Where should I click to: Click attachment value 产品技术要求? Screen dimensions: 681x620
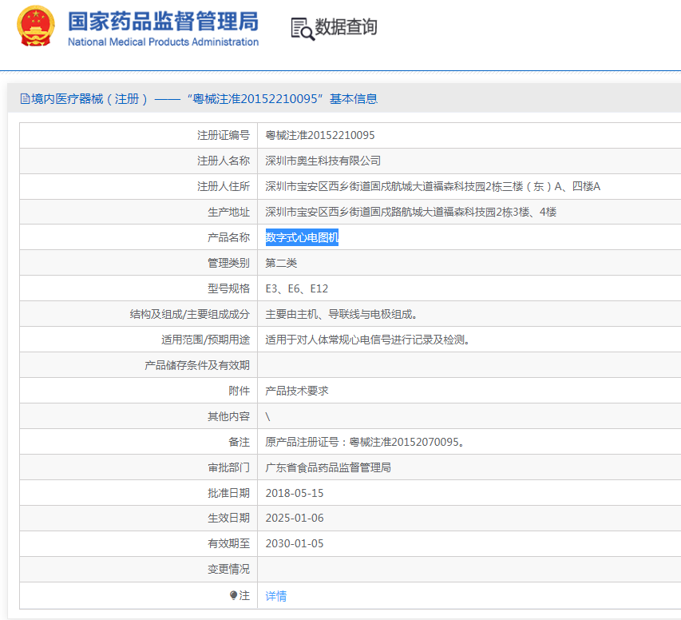[x=297, y=391]
